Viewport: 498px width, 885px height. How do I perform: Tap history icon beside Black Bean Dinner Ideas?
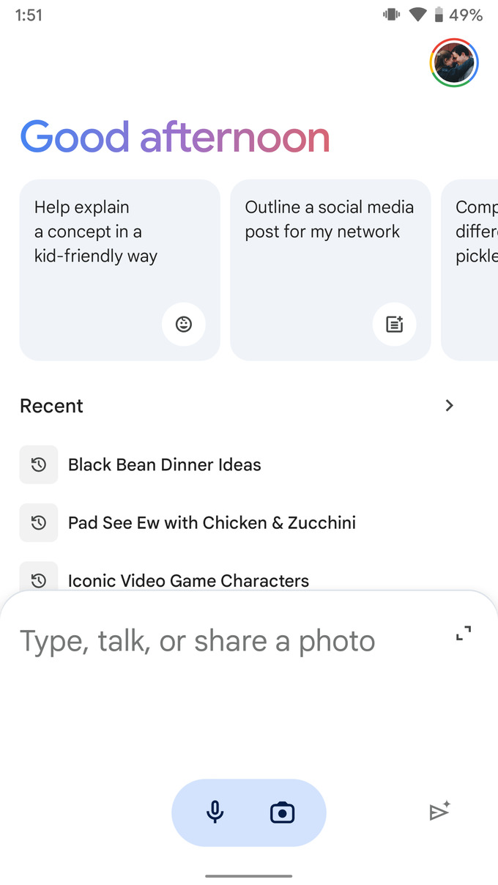pyautogui.click(x=39, y=464)
